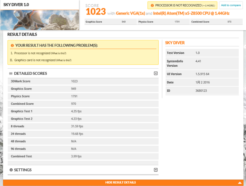Screen dimensions: 246x186
Task: Click the RESULT DETAILS heading
Action: point(22,35)
